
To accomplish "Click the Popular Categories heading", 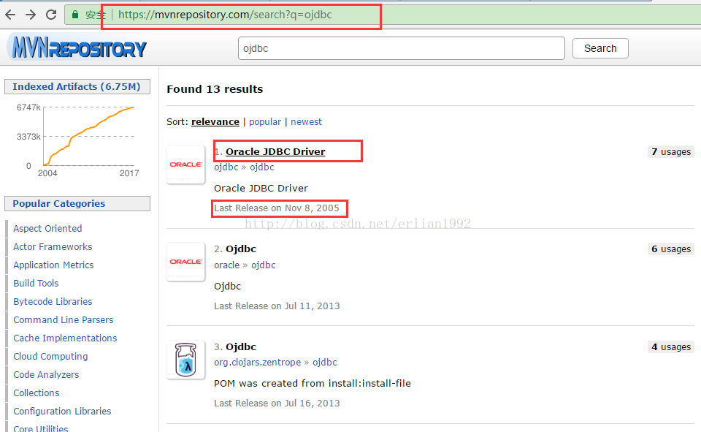I will [77, 204].
